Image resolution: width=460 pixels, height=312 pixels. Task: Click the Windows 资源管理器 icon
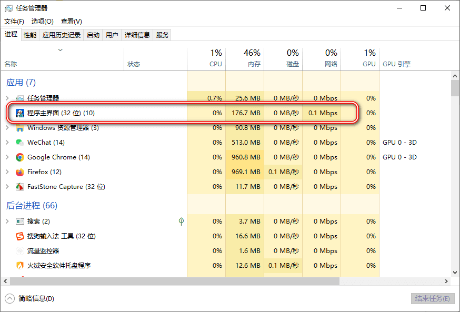(x=19, y=128)
